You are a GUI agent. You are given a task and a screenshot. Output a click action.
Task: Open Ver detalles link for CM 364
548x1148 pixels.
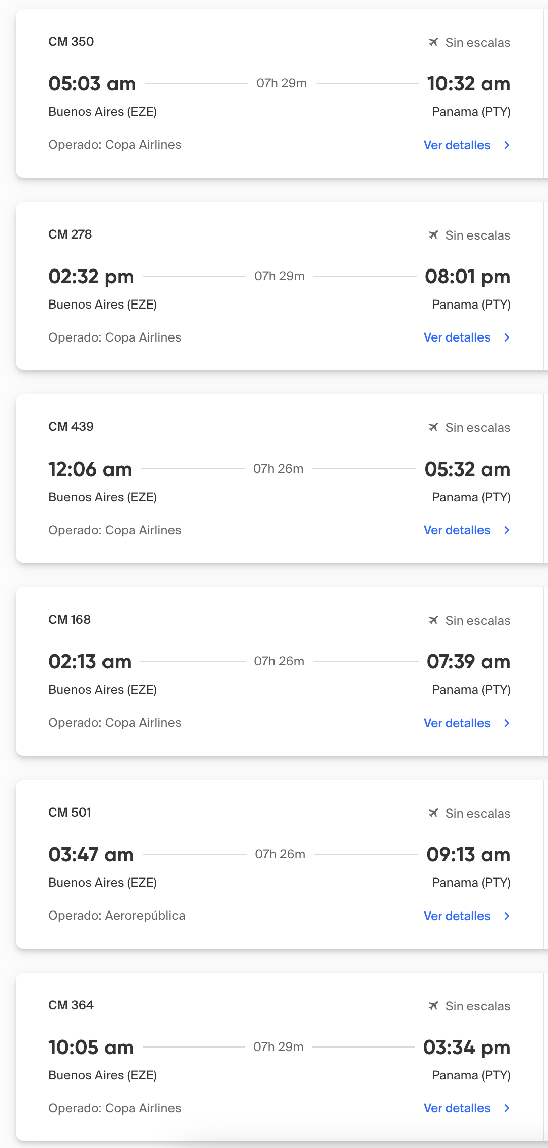pos(457,1108)
